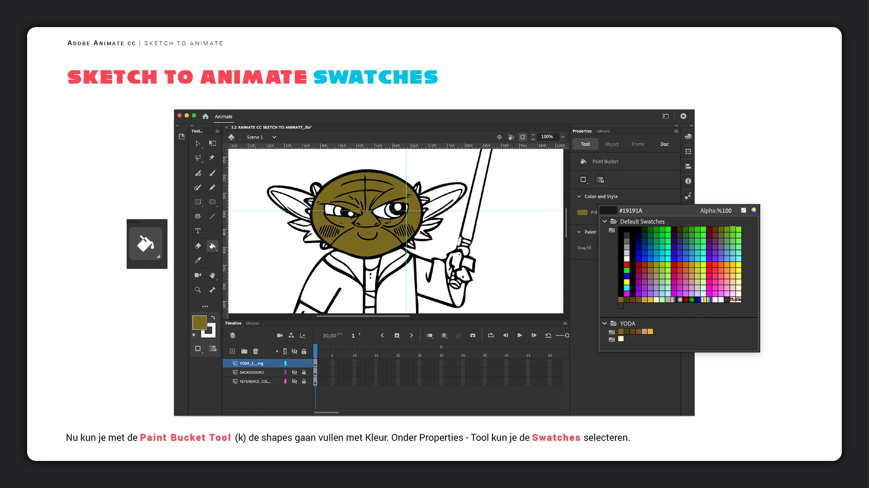Select the Bone tool
Viewport: 869px width, 488px height.
tap(212, 290)
